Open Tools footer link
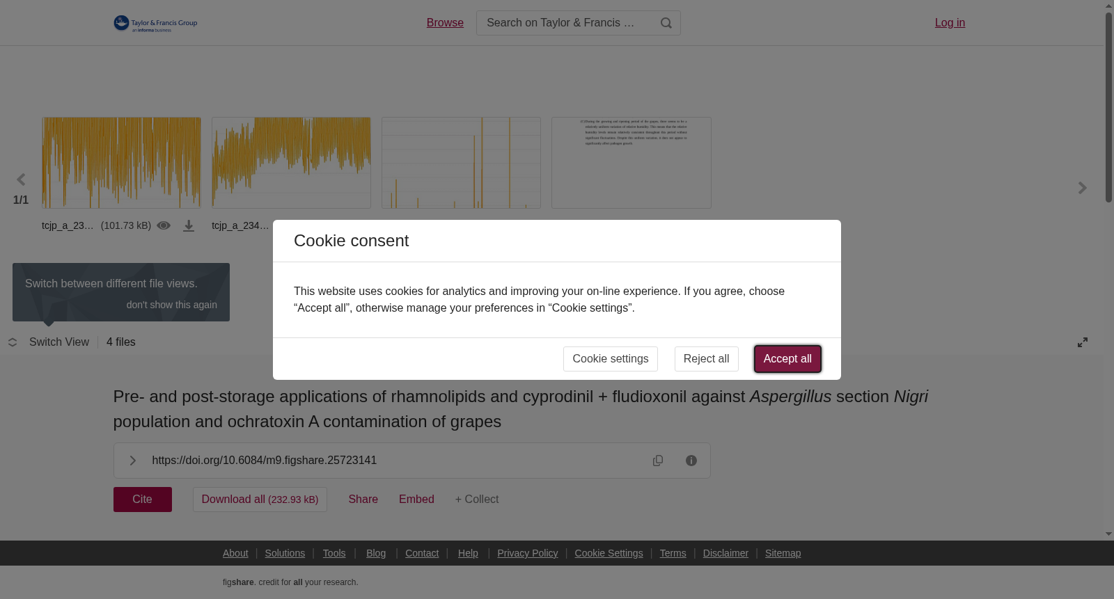The image size is (1114, 599). 334,553
